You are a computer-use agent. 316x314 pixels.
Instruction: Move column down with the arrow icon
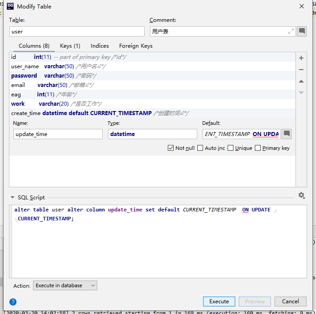(301, 93)
